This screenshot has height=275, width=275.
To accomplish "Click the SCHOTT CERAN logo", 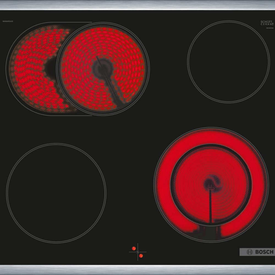I will coord(267,23).
